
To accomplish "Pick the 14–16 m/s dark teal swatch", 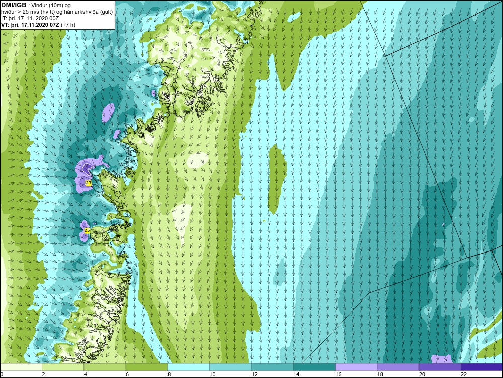I will pos(314,367).
